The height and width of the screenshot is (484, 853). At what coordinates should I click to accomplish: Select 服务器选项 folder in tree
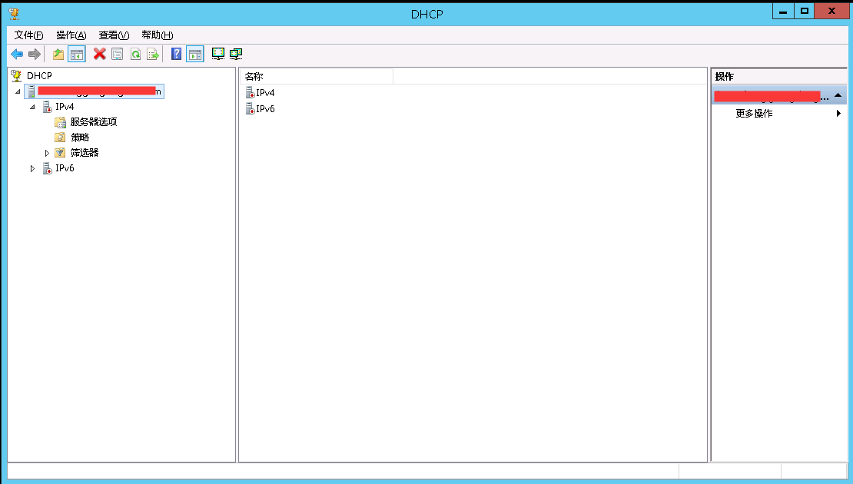(x=94, y=122)
